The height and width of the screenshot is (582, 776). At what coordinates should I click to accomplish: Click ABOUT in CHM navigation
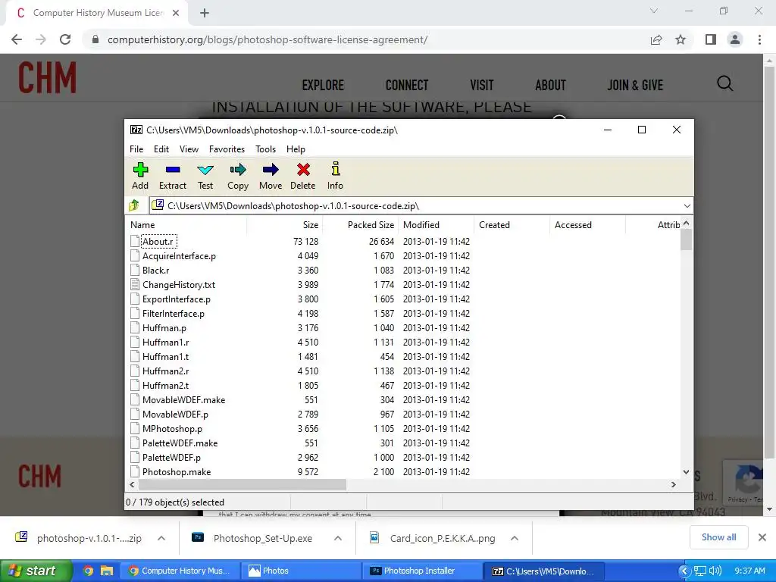point(550,85)
